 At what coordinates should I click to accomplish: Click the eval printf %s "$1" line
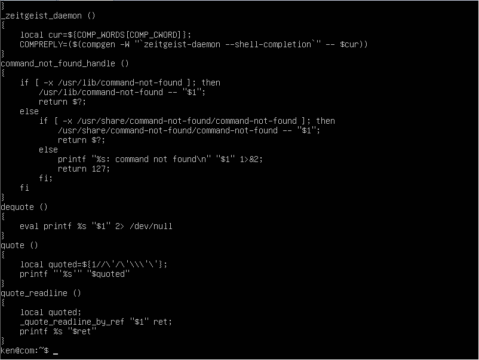(96, 226)
